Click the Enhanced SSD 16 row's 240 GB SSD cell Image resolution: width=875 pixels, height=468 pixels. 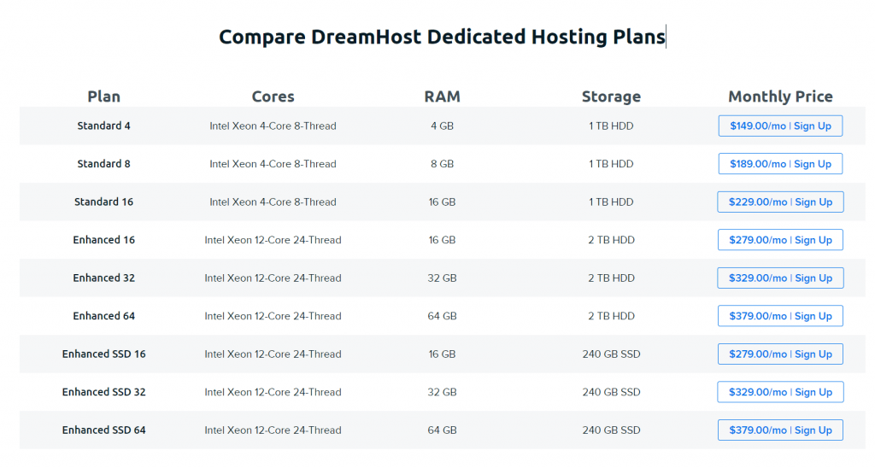point(611,354)
